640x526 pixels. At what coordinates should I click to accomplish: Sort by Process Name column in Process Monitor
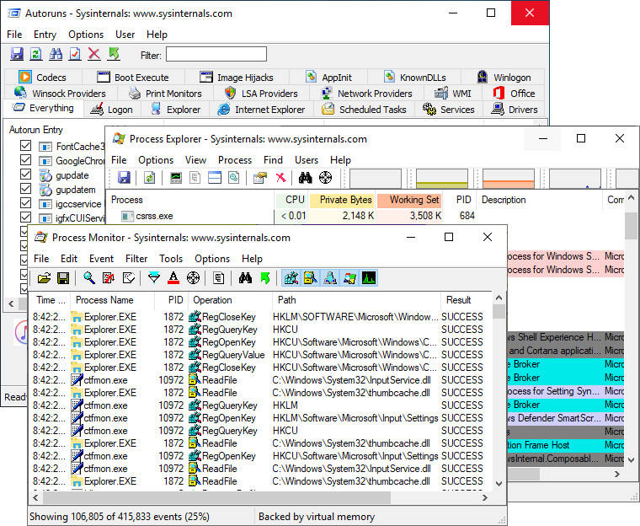[x=112, y=300]
